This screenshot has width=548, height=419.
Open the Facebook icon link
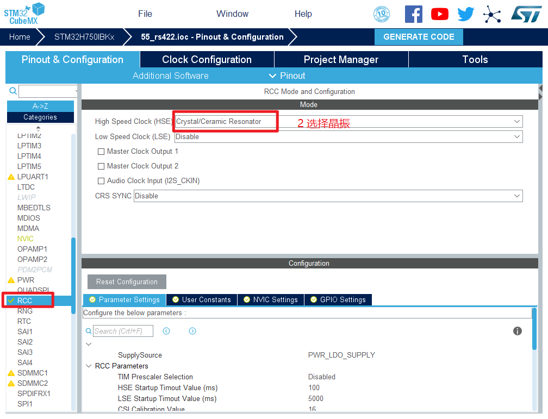pos(413,14)
